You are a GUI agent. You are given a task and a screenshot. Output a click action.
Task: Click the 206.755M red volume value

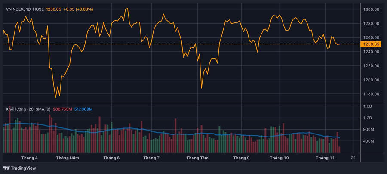62,109
